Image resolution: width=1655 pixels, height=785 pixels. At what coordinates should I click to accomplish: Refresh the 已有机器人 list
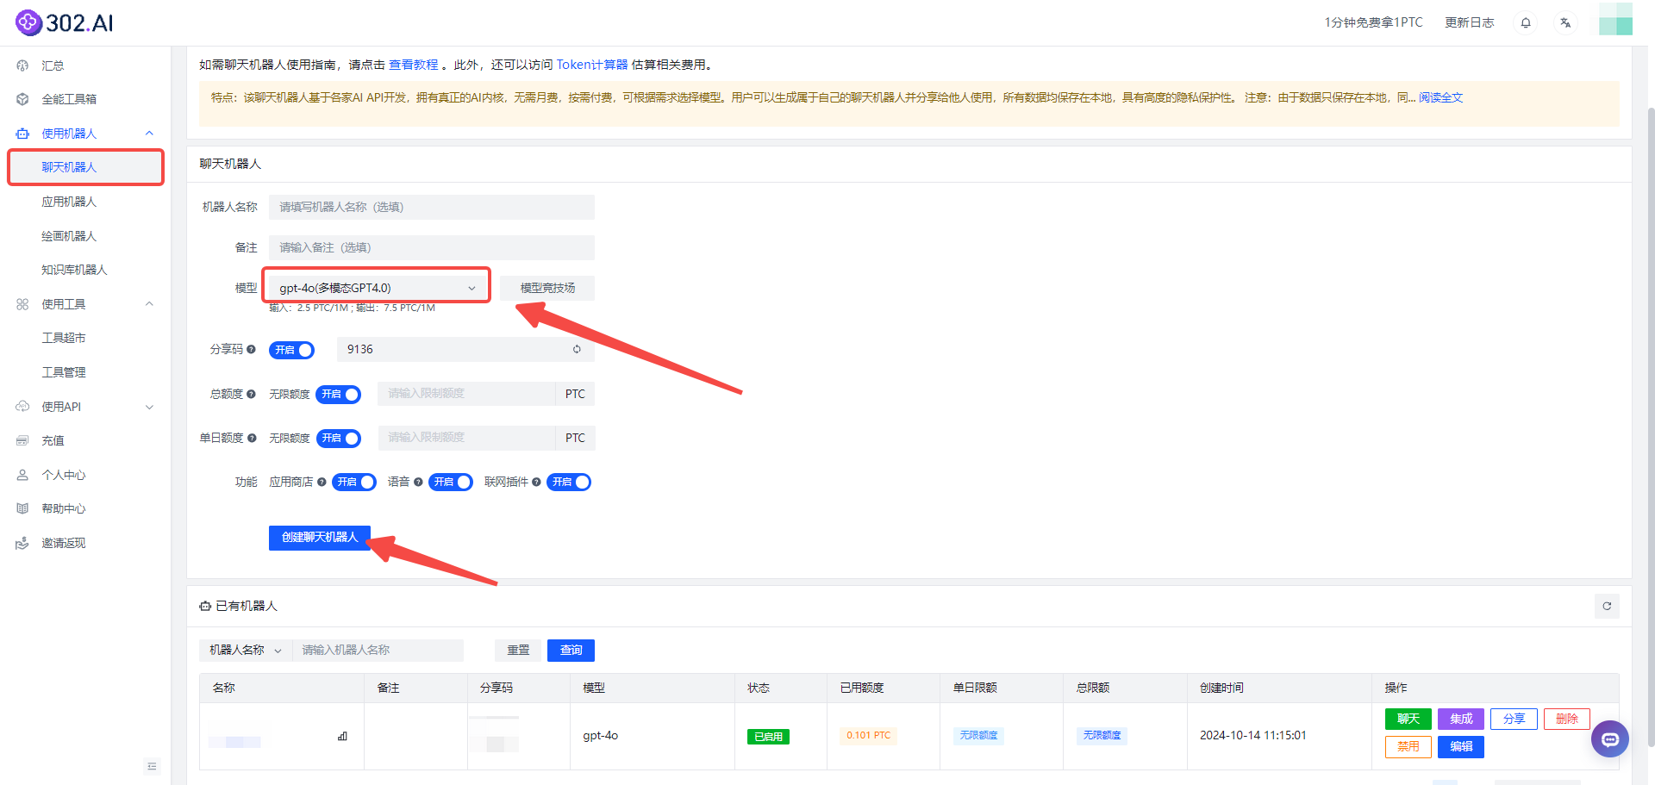click(1607, 606)
